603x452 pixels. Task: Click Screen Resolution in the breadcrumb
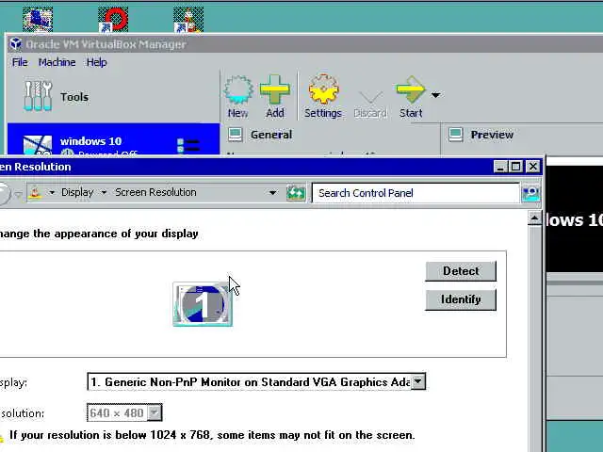155,192
